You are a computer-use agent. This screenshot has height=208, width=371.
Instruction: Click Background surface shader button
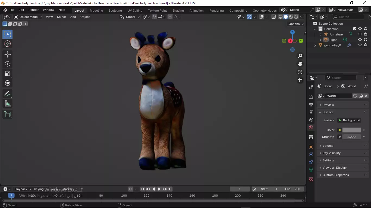point(349,120)
